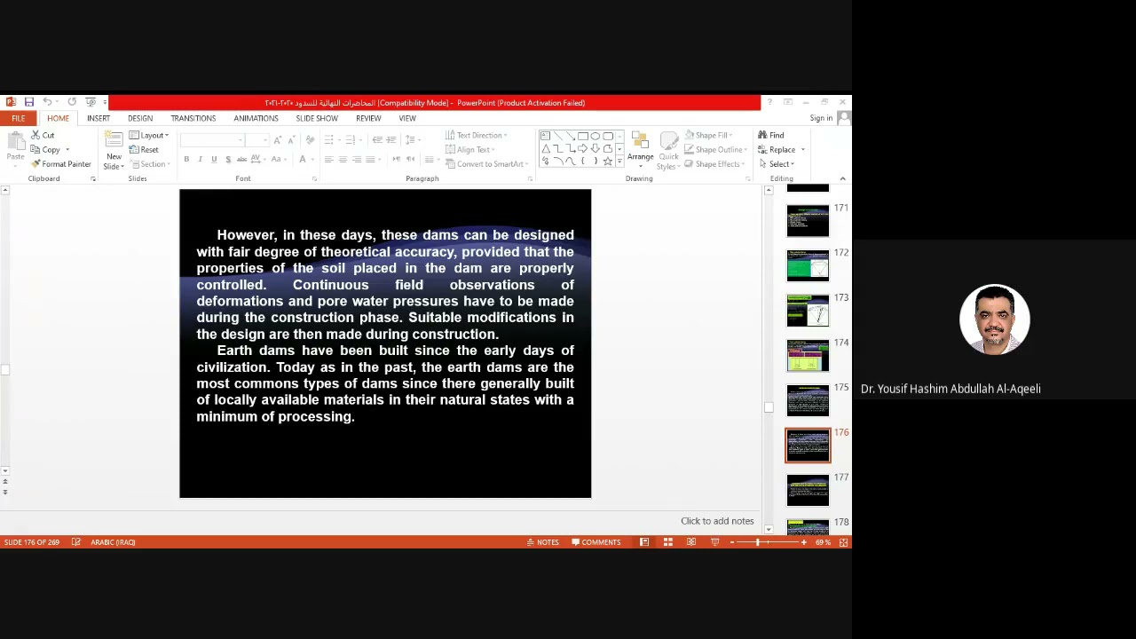The width and height of the screenshot is (1136, 639).
Task: Collapse the ribbon with the arrow
Action: tap(842, 178)
